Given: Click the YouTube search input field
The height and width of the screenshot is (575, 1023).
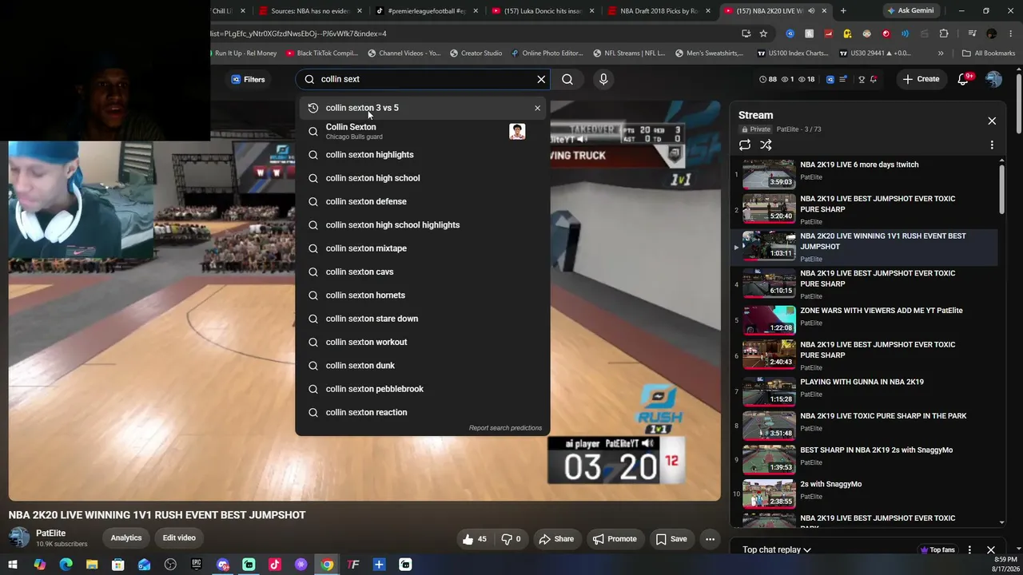Looking at the screenshot, I should click(424, 79).
